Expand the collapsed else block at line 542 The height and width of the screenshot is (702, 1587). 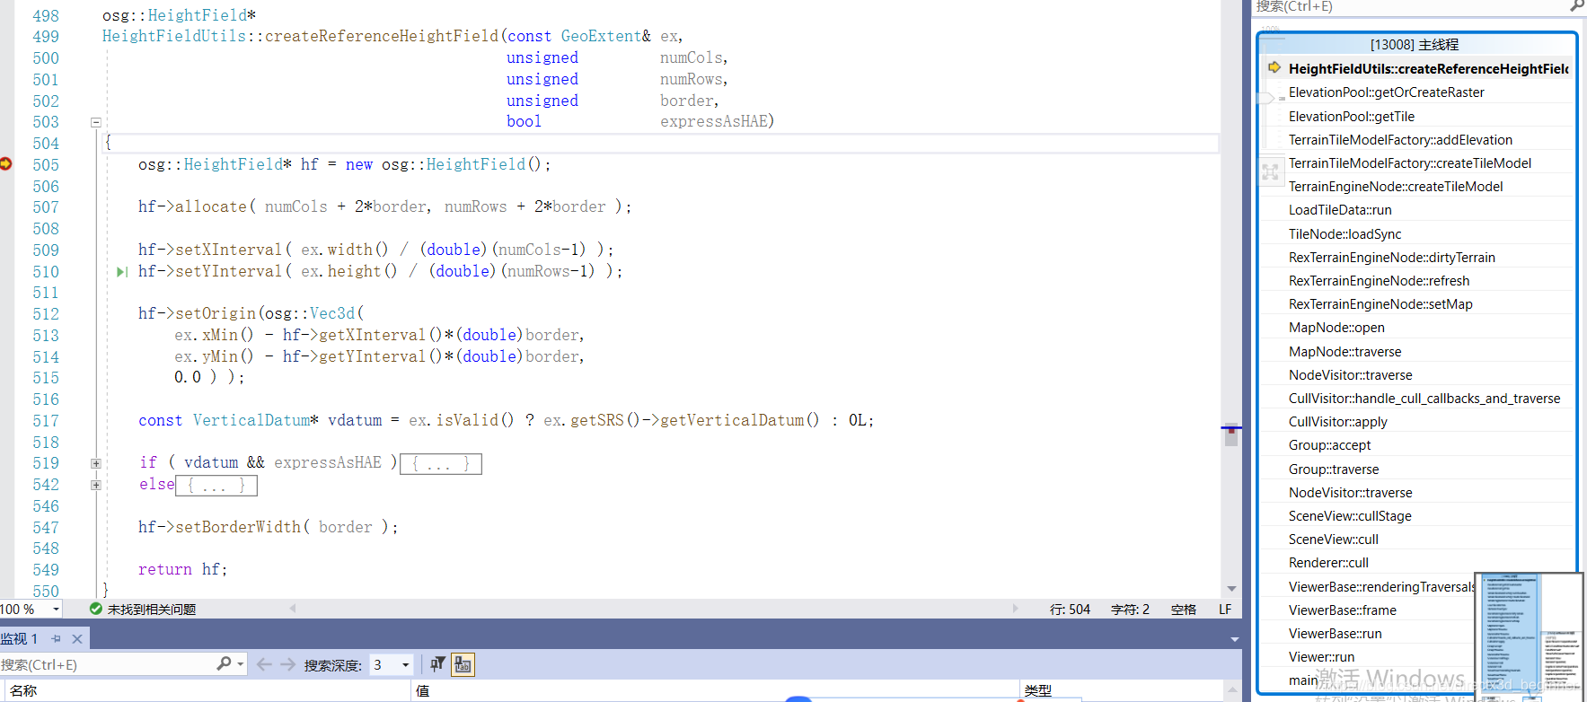point(96,485)
